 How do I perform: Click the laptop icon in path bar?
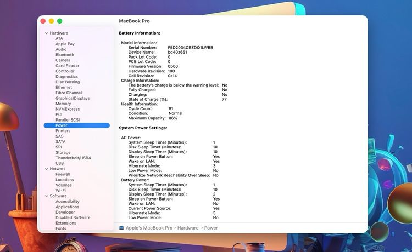(121, 228)
